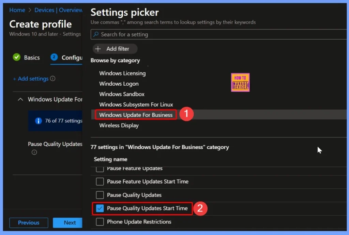Viewport: 349px width, 235px height.
Task: Uncheck Pause Quality Updates Start Time
Action: click(x=100, y=208)
